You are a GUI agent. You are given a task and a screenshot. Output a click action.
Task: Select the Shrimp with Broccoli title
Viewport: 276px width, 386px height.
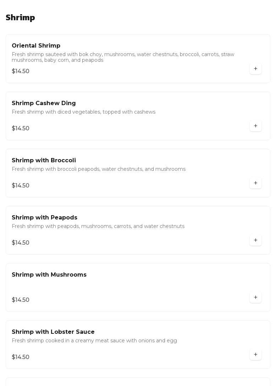(44, 161)
